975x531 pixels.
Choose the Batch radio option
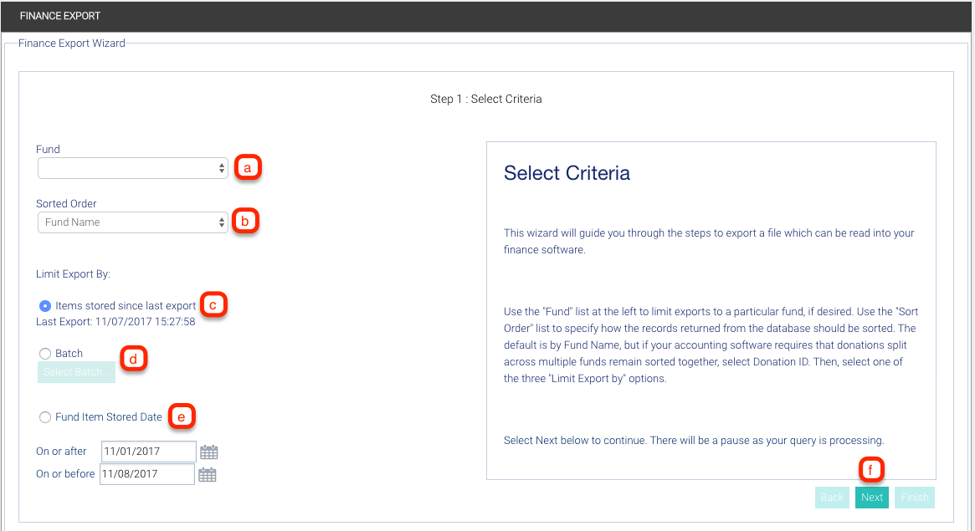(x=45, y=354)
